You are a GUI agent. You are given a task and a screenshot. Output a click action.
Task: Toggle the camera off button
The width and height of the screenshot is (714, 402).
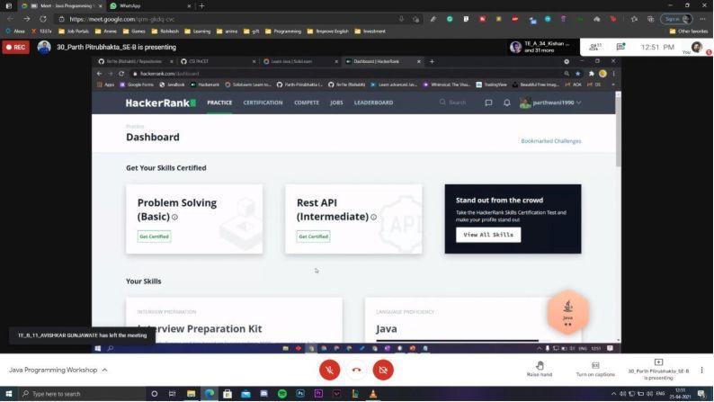tap(383, 370)
